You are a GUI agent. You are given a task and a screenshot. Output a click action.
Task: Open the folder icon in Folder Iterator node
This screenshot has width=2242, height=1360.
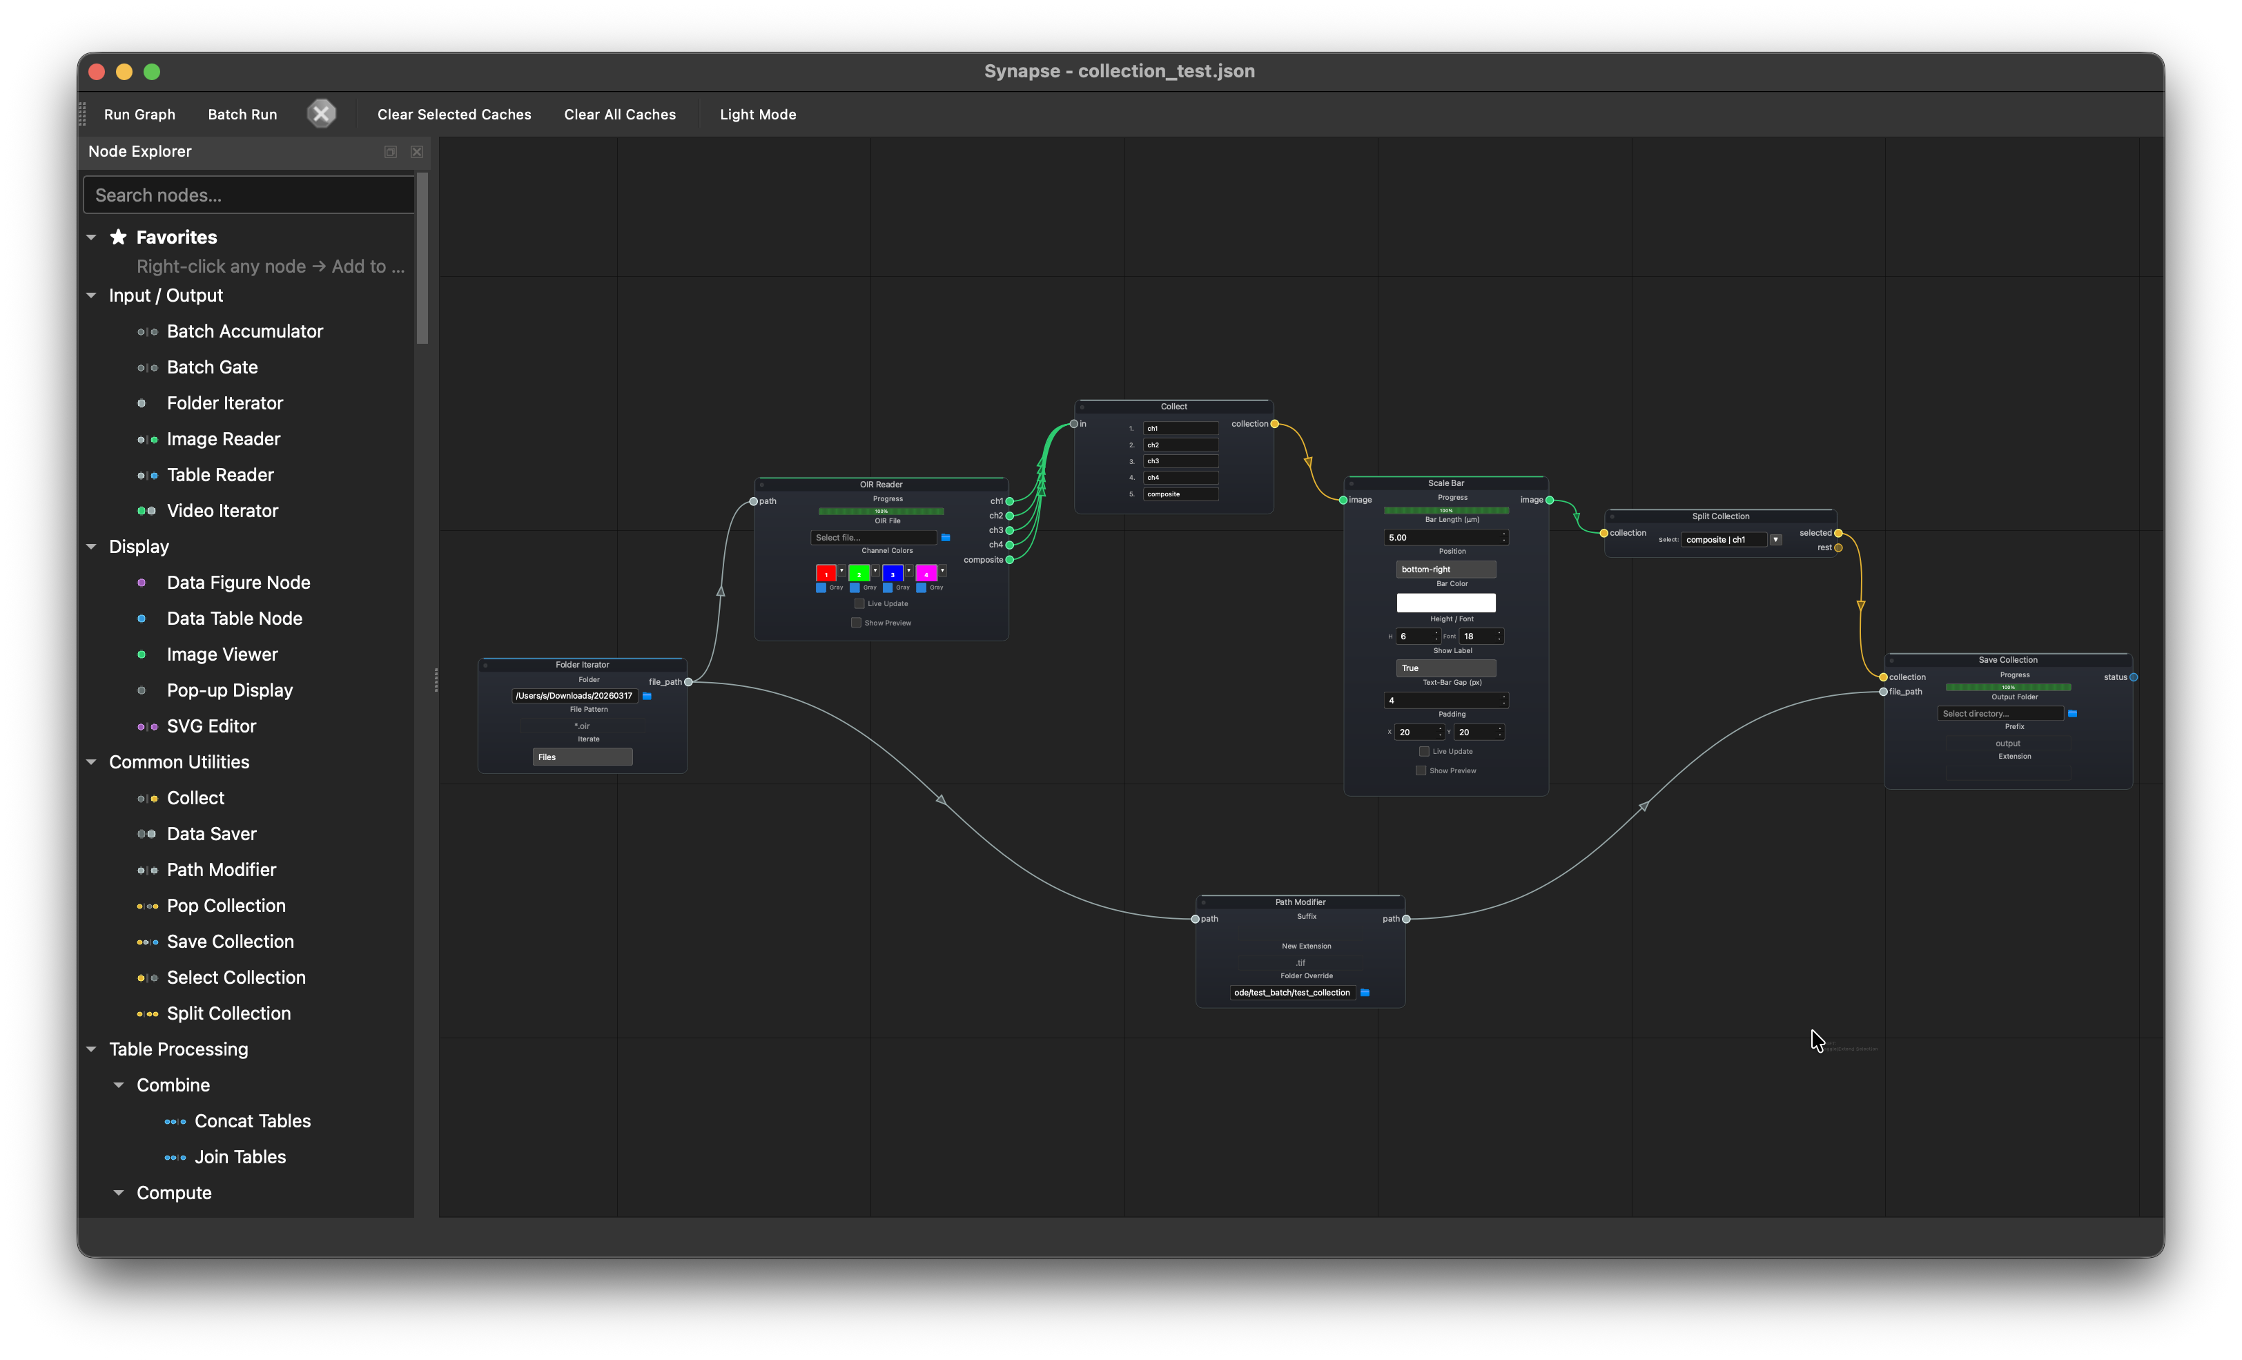click(648, 695)
